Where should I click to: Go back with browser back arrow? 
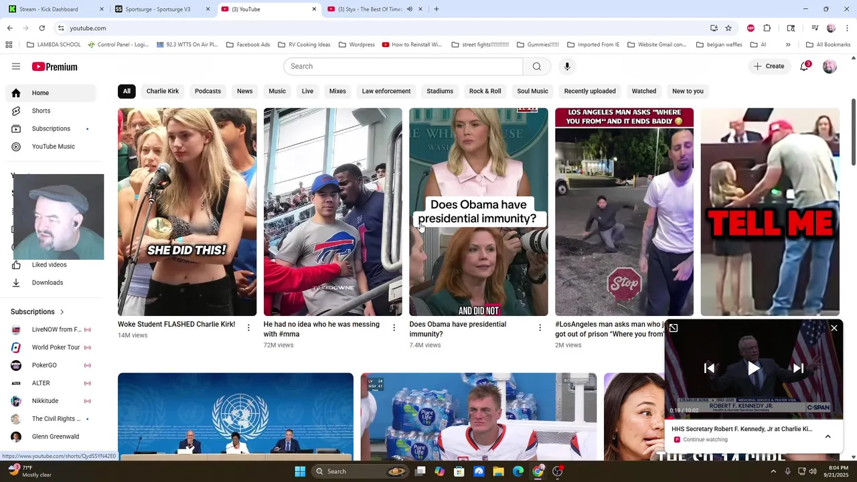(x=9, y=28)
